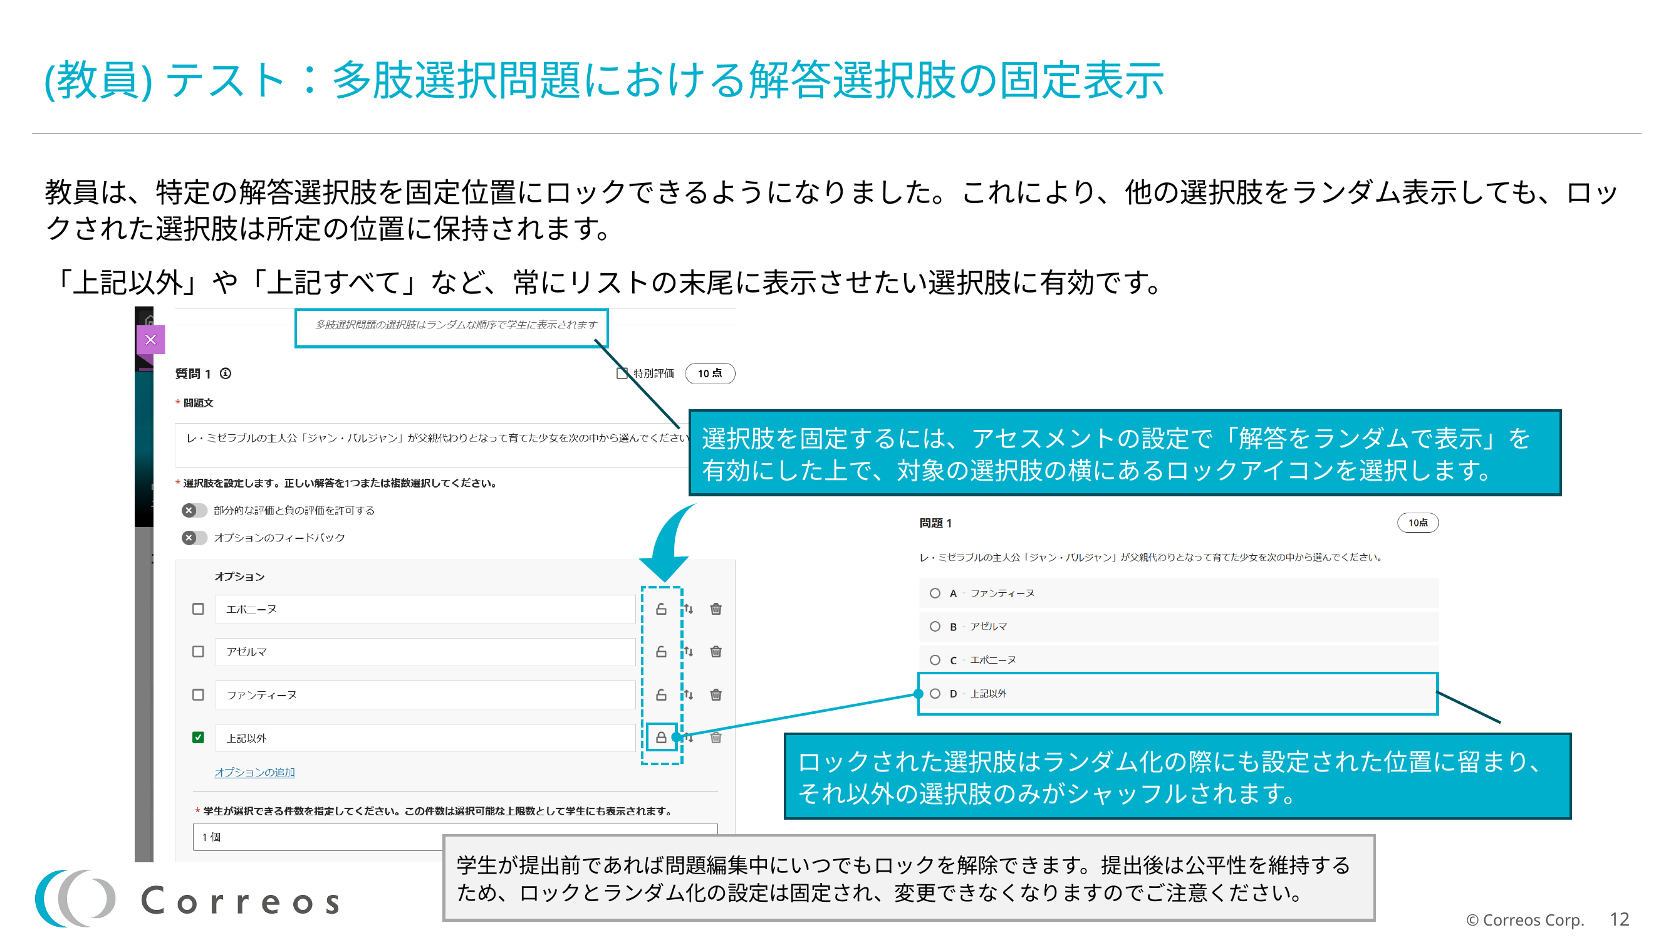The image size is (1671, 940).
Task: Open the 1 個 selectable count field
Action: 454,837
